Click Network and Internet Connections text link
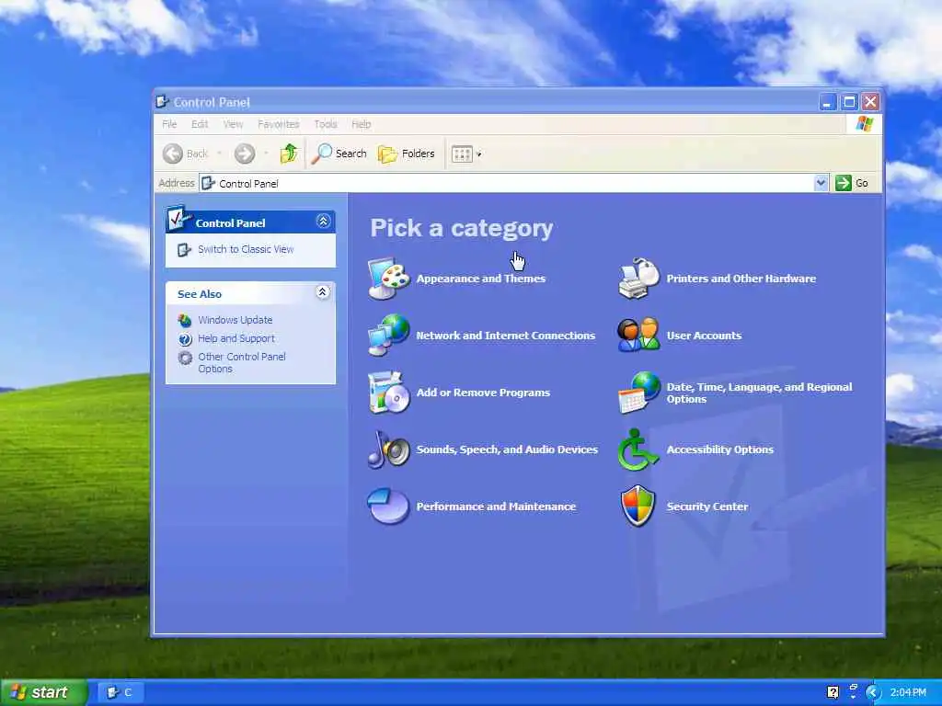942x706 pixels. click(x=506, y=336)
